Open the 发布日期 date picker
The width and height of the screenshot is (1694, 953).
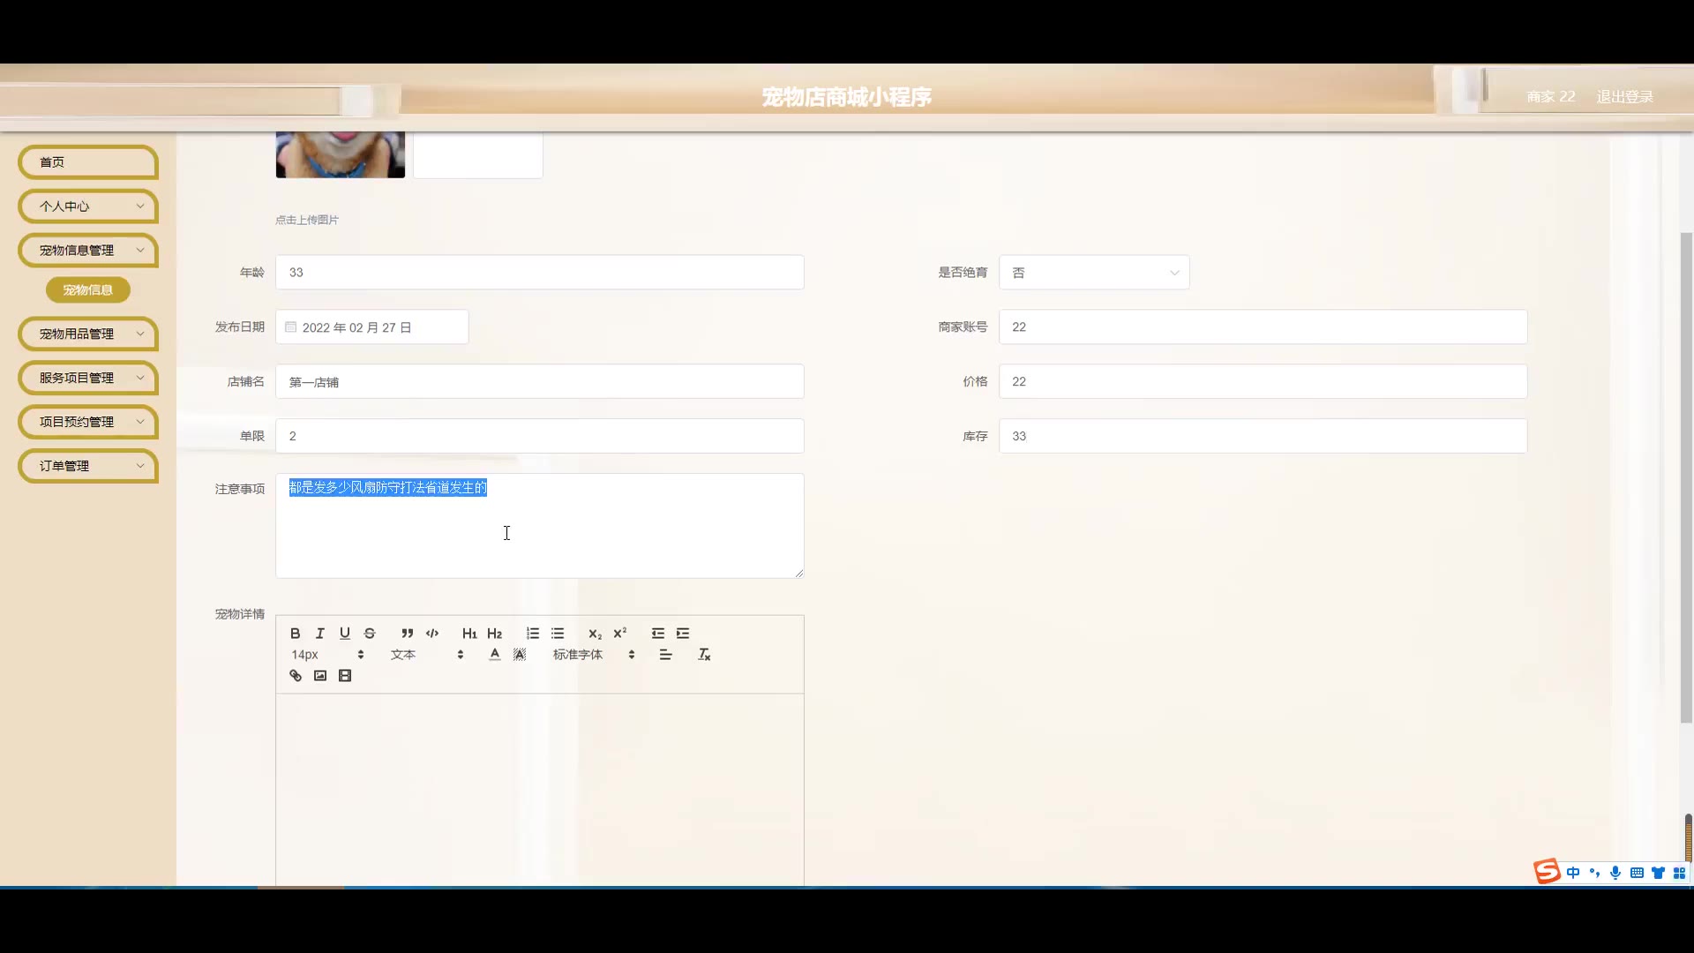372,327
